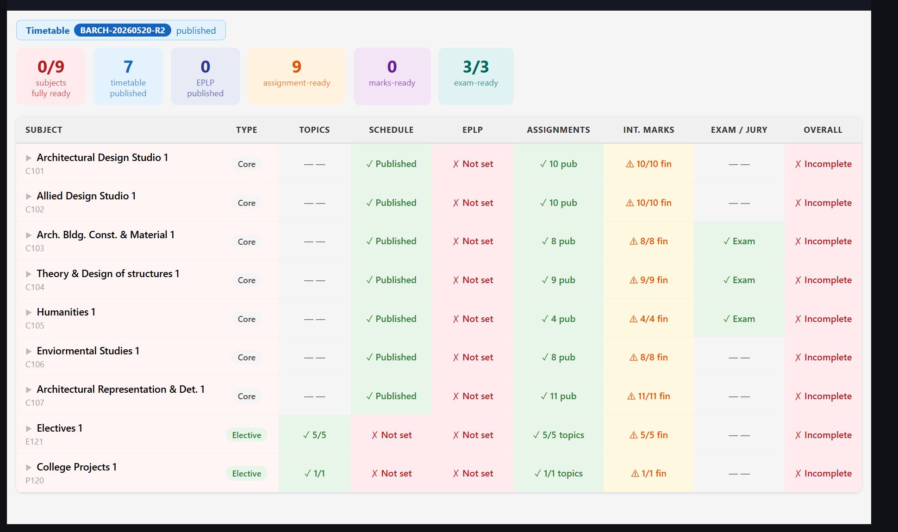Click the 1/1 topics cell for College Projects 1

click(315, 473)
